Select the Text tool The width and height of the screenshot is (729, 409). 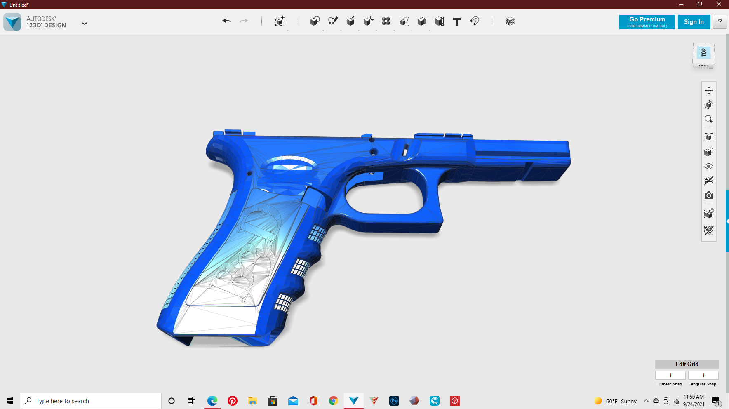point(456,21)
